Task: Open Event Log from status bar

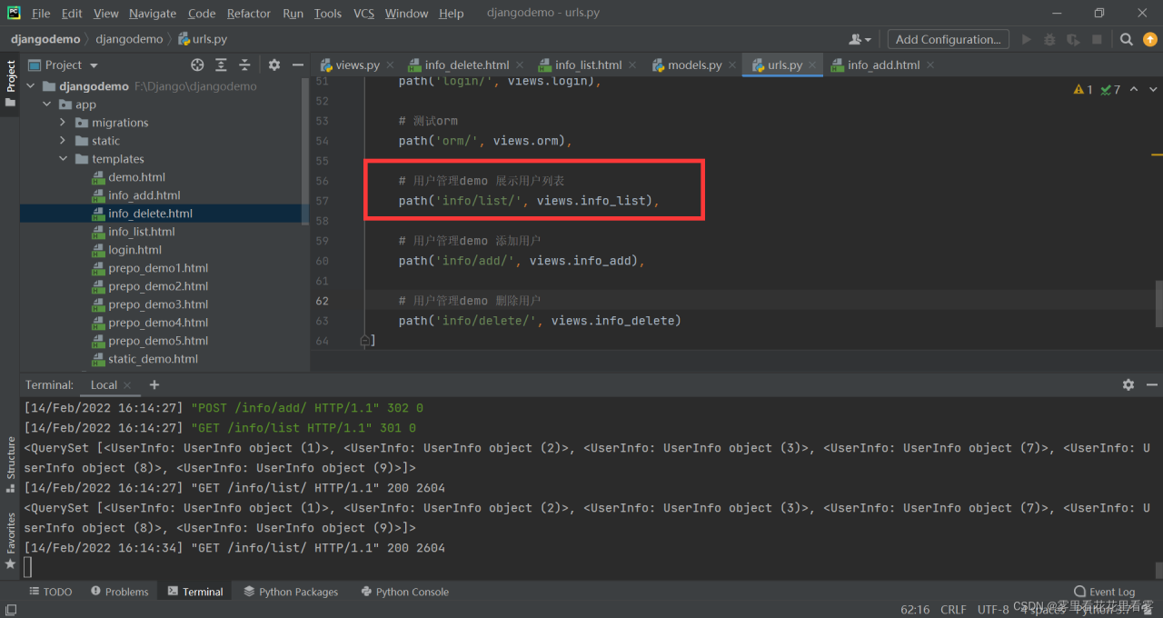Action: point(1104,592)
